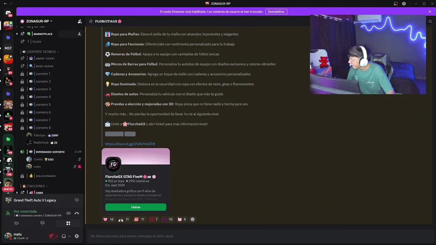Viewport: 436px width, 245px height.
Task: Open the server with the 115 badge
Action: click(8, 171)
